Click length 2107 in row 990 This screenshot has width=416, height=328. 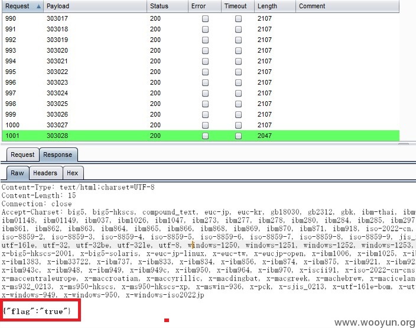click(x=265, y=18)
